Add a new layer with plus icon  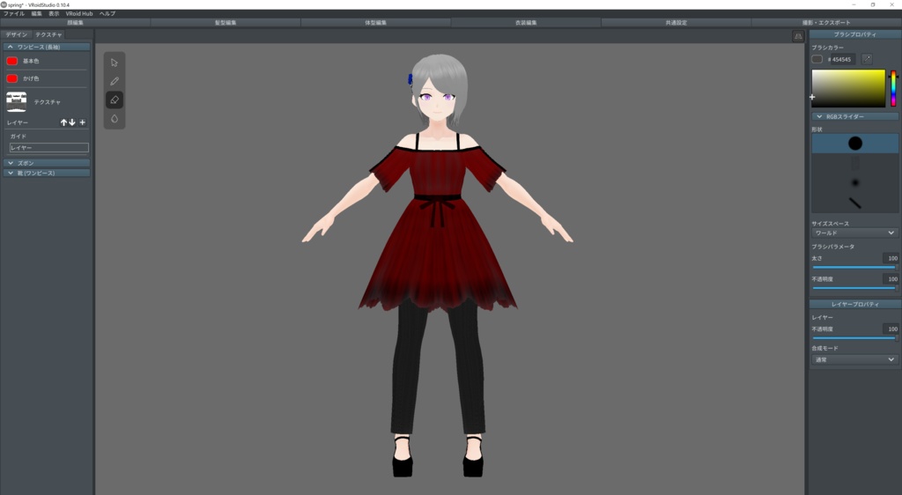point(82,122)
